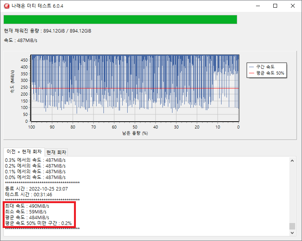Click the 속도 : 487MiB/s label
The width and height of the screenshot is (302, 241).
[20, 41]
